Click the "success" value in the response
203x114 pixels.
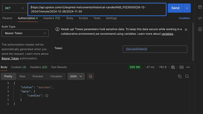tap(44, 87)
